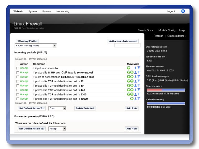Add rule above the echo-request ICMP rule
This screenshot has width=199, height=149.
coord(139,72)
